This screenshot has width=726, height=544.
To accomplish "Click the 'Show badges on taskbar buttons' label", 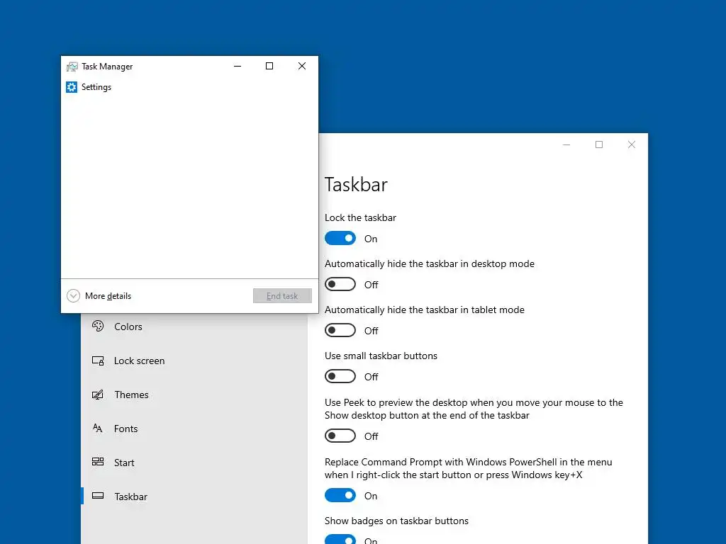I will (397, 521).
